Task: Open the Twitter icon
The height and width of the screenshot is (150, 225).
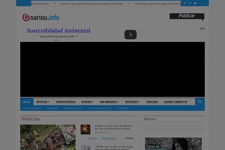Action: pyautogui.click(x=195, y=3)
